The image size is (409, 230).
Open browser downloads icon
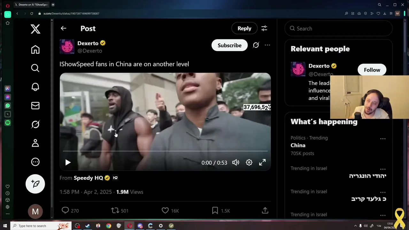(x=385, y=13)
